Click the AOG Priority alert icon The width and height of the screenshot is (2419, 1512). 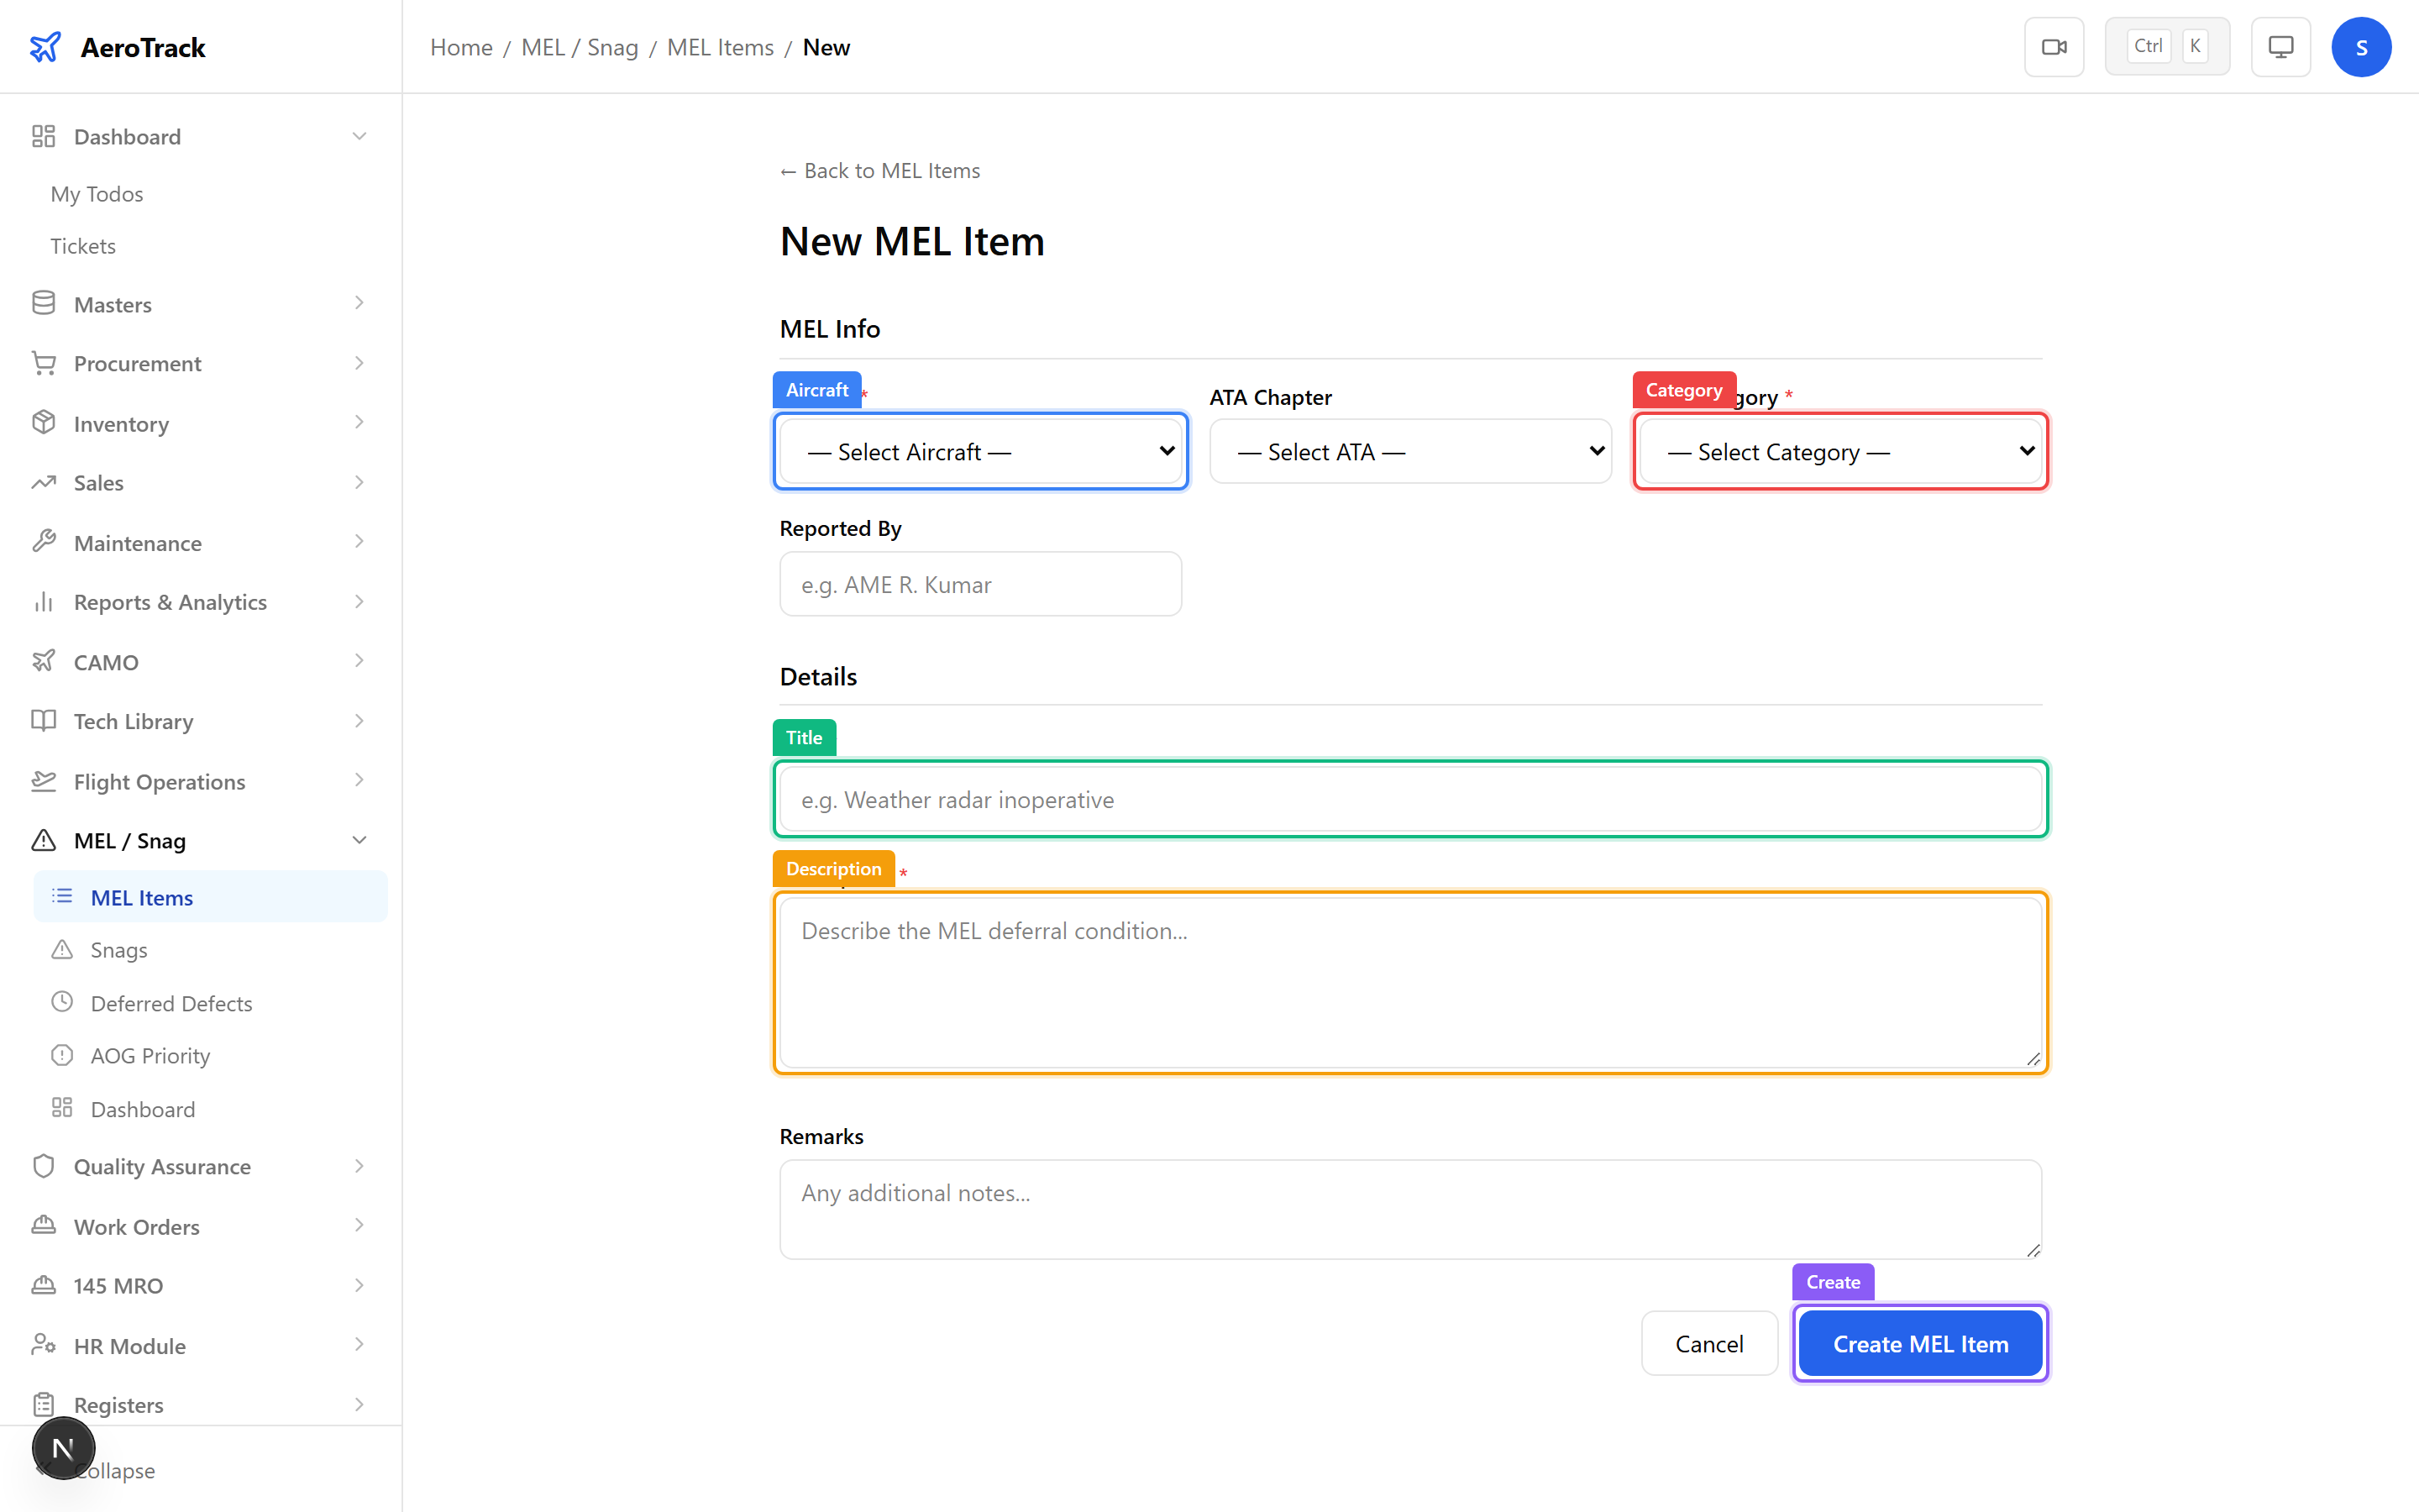[63, 1054]
